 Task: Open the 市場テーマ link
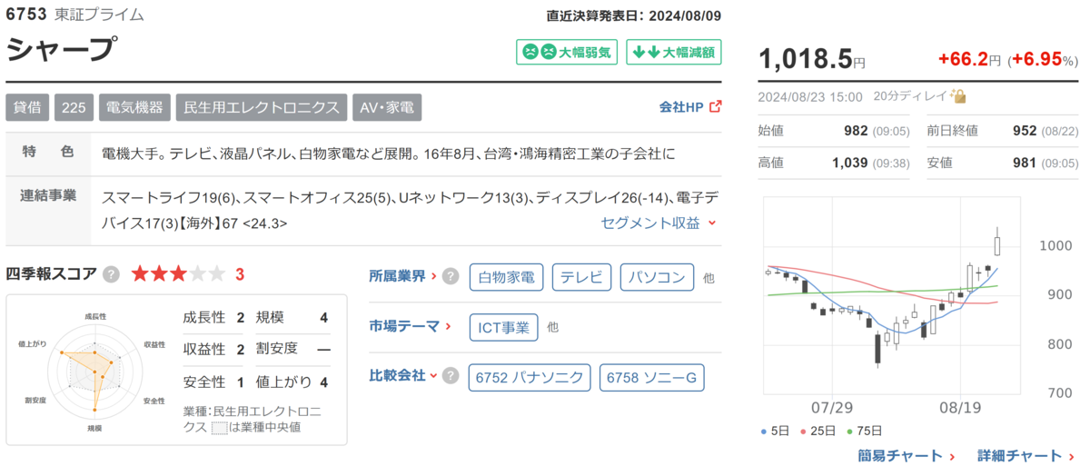pos(402,325)
